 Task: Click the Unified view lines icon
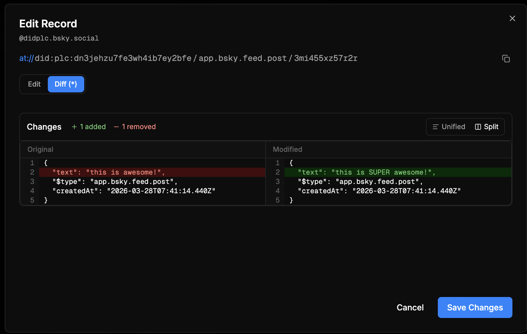(x=435, y=127)
